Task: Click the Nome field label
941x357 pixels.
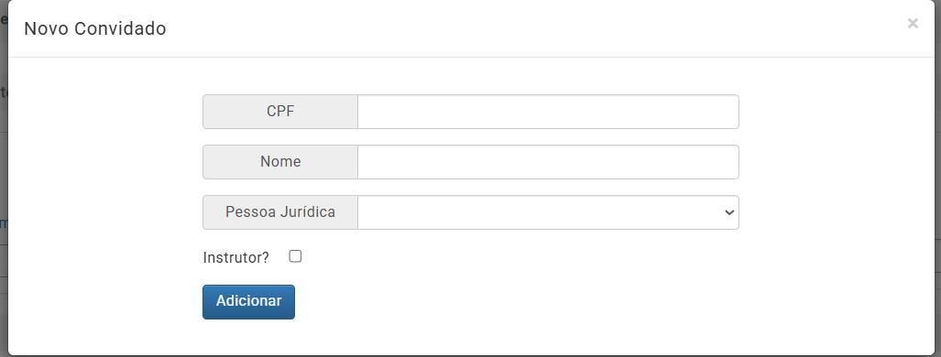Action: [280, 162]
